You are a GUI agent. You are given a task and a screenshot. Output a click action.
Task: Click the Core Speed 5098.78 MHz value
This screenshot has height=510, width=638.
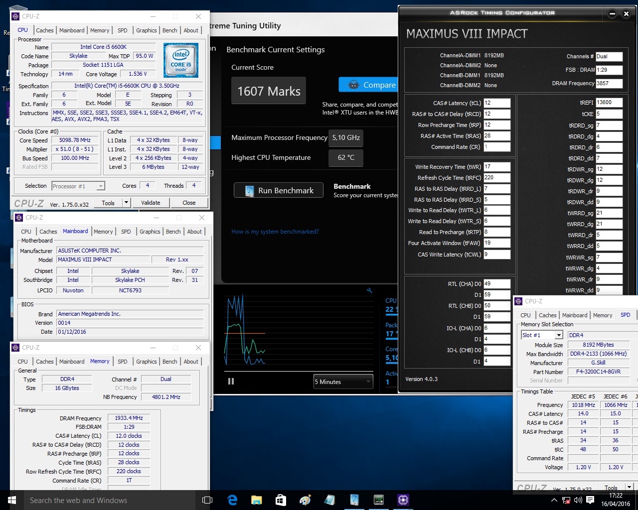pos(75,140)
